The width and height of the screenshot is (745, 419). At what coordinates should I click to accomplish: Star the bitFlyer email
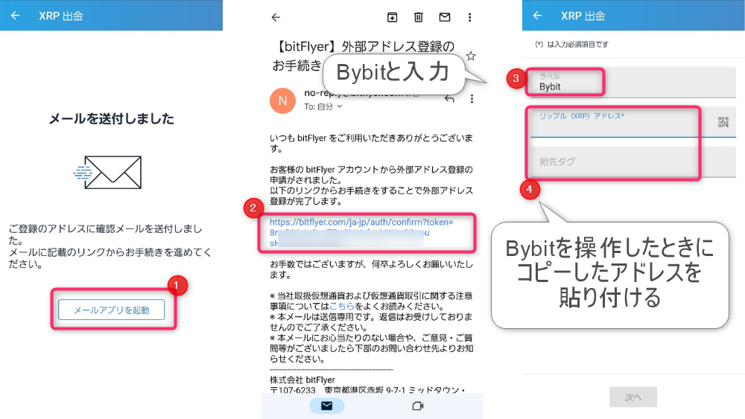pos(471,56)
